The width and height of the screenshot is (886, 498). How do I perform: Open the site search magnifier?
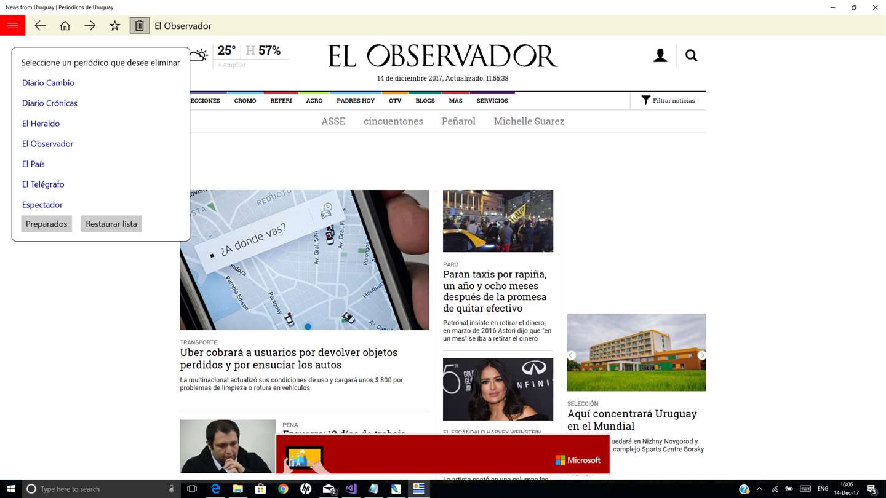click(x=692, y=55)
